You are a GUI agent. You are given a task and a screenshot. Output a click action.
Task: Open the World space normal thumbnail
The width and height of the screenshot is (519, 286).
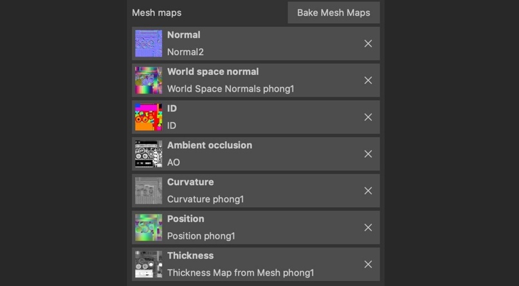149,80
